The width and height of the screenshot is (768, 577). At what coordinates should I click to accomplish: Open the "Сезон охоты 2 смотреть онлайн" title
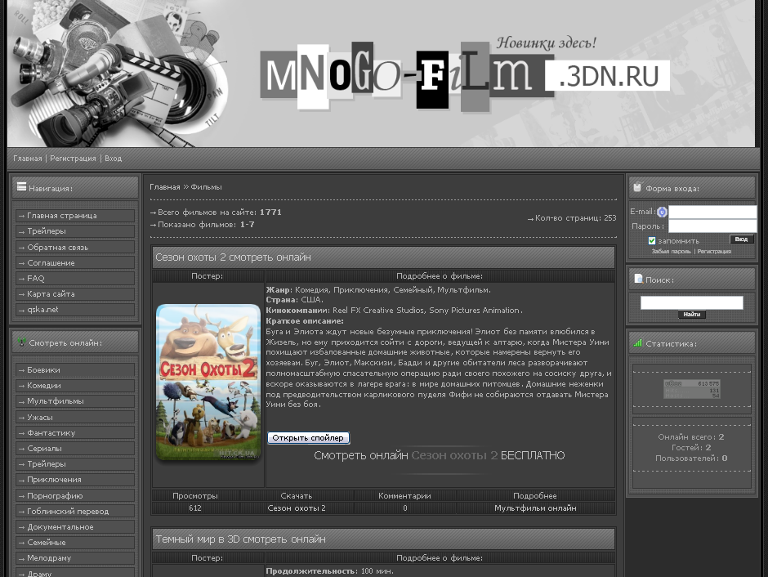[233, 257]
